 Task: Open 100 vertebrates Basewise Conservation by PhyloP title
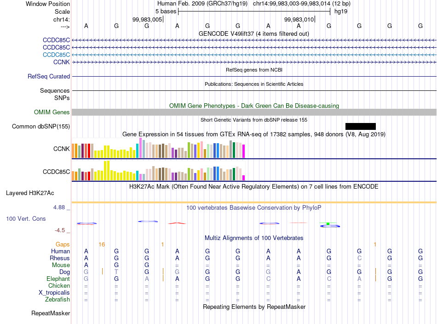coord(254,208)
